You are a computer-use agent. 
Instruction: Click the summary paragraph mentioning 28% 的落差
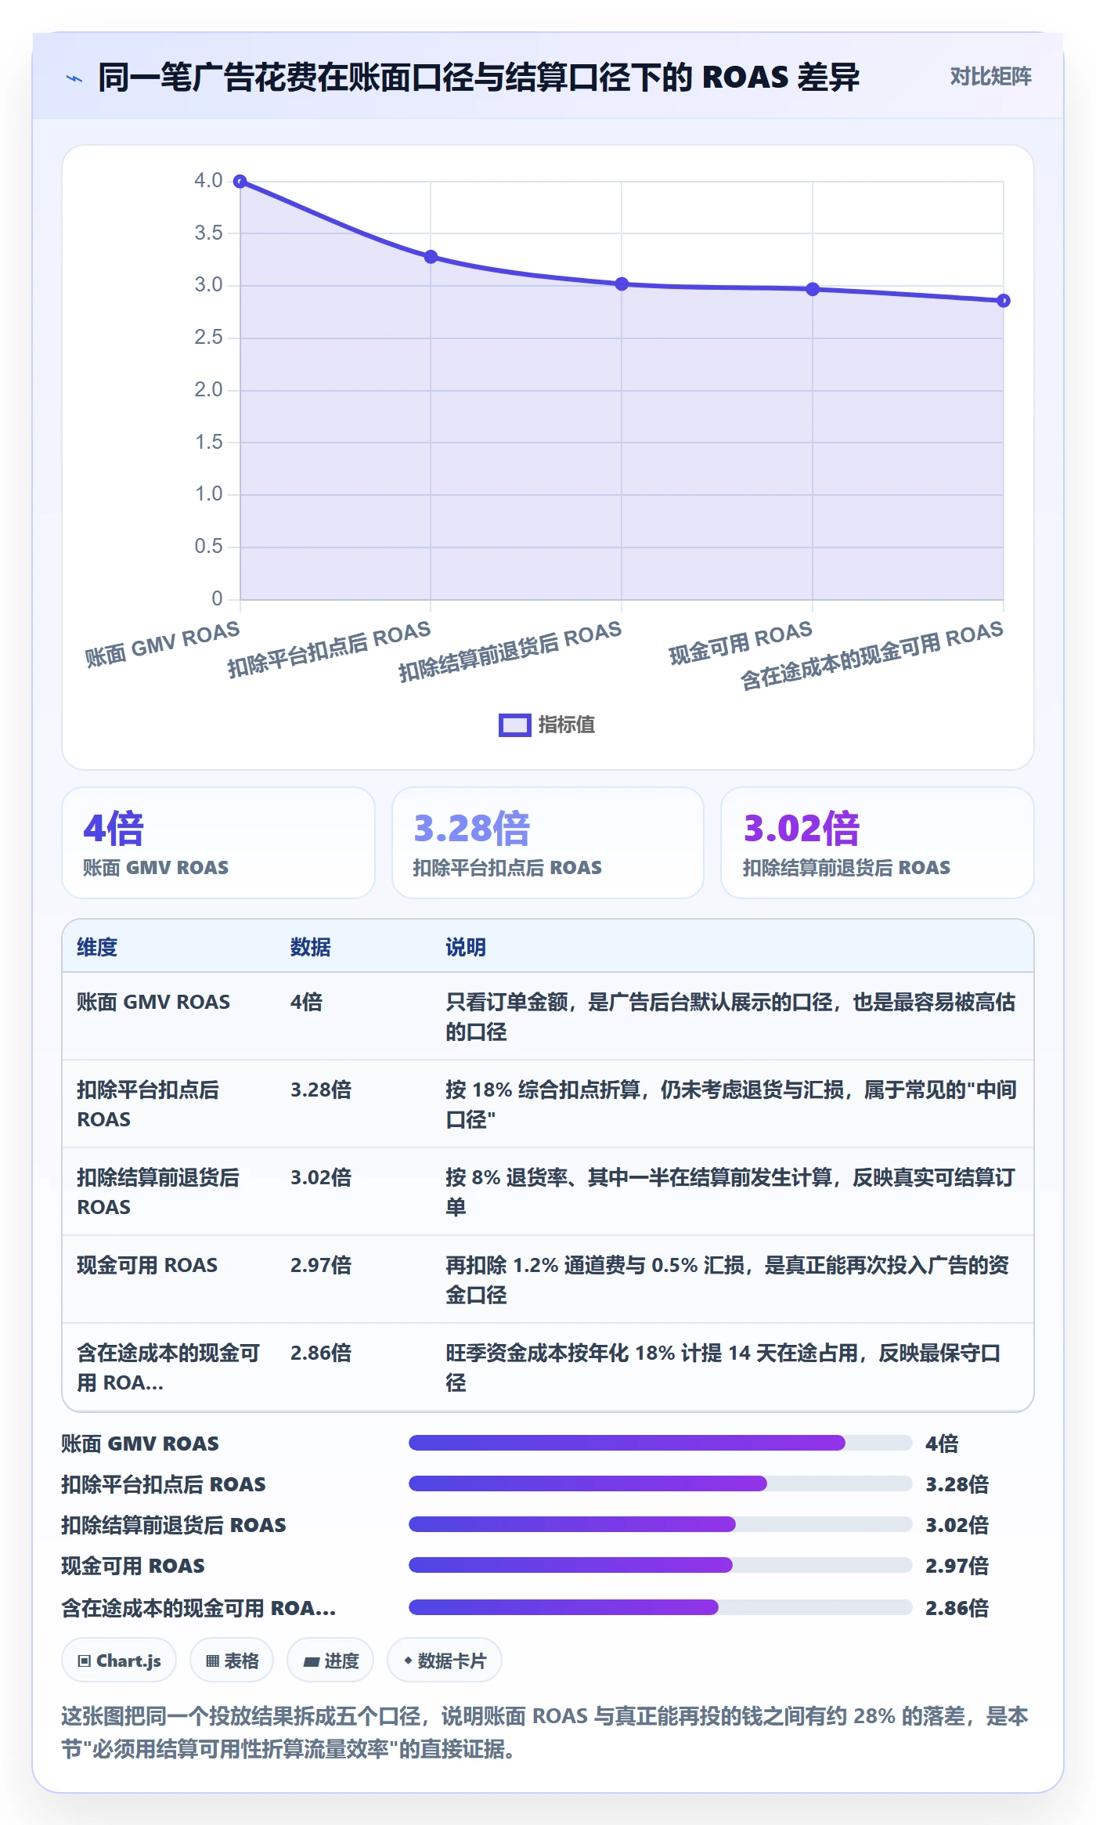pos(545,1733)
